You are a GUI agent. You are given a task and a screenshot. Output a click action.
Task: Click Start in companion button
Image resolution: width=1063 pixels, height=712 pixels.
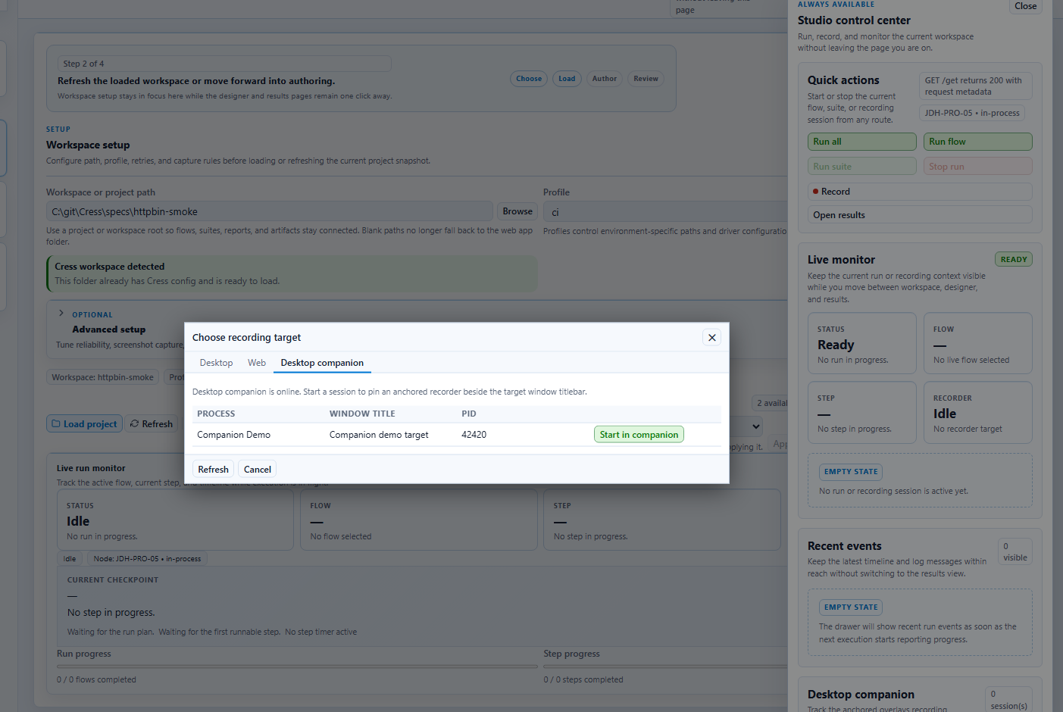pos(639,434)
